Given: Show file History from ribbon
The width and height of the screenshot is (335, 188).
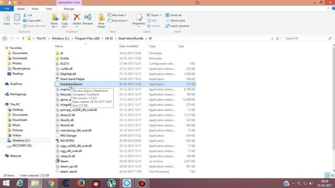Looking at the screenshot, I should (x=154, y=26).
